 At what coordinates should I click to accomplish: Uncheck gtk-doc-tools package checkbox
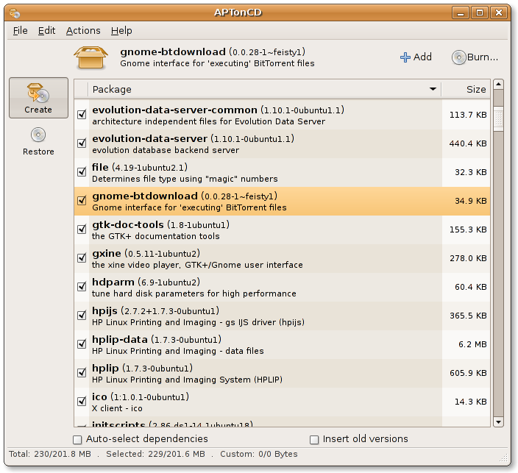tap(82, 230)
